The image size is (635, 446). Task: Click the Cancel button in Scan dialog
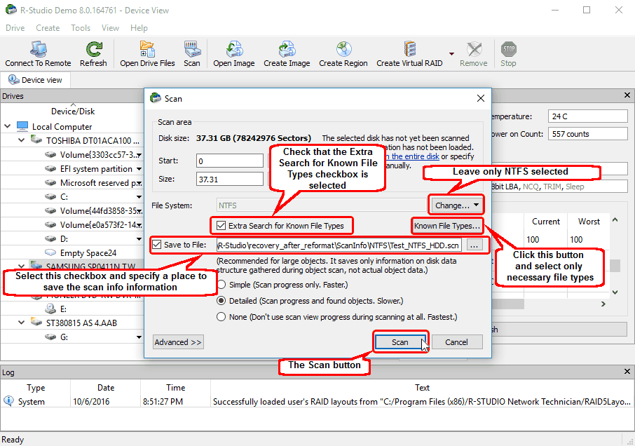pos(457,342)
